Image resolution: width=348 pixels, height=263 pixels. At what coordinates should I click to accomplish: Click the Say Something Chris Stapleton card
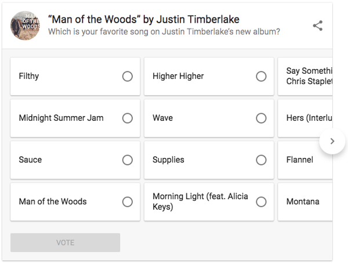[306, 76]
